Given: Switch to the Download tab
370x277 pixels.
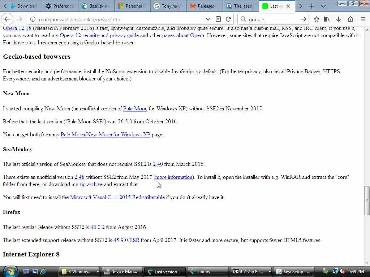Looking at the screenshot, I should click(x=24, y=6).
